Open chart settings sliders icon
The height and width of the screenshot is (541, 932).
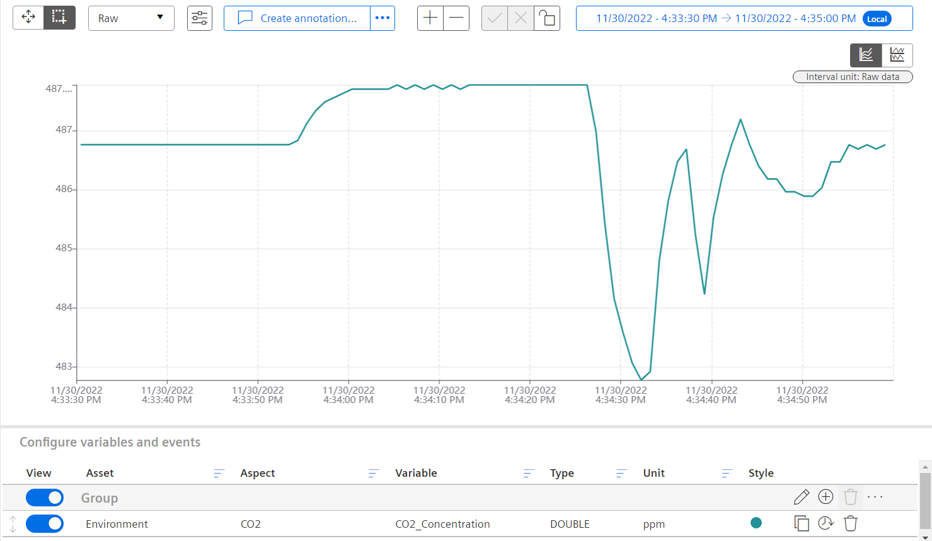[x=200, y=18]
